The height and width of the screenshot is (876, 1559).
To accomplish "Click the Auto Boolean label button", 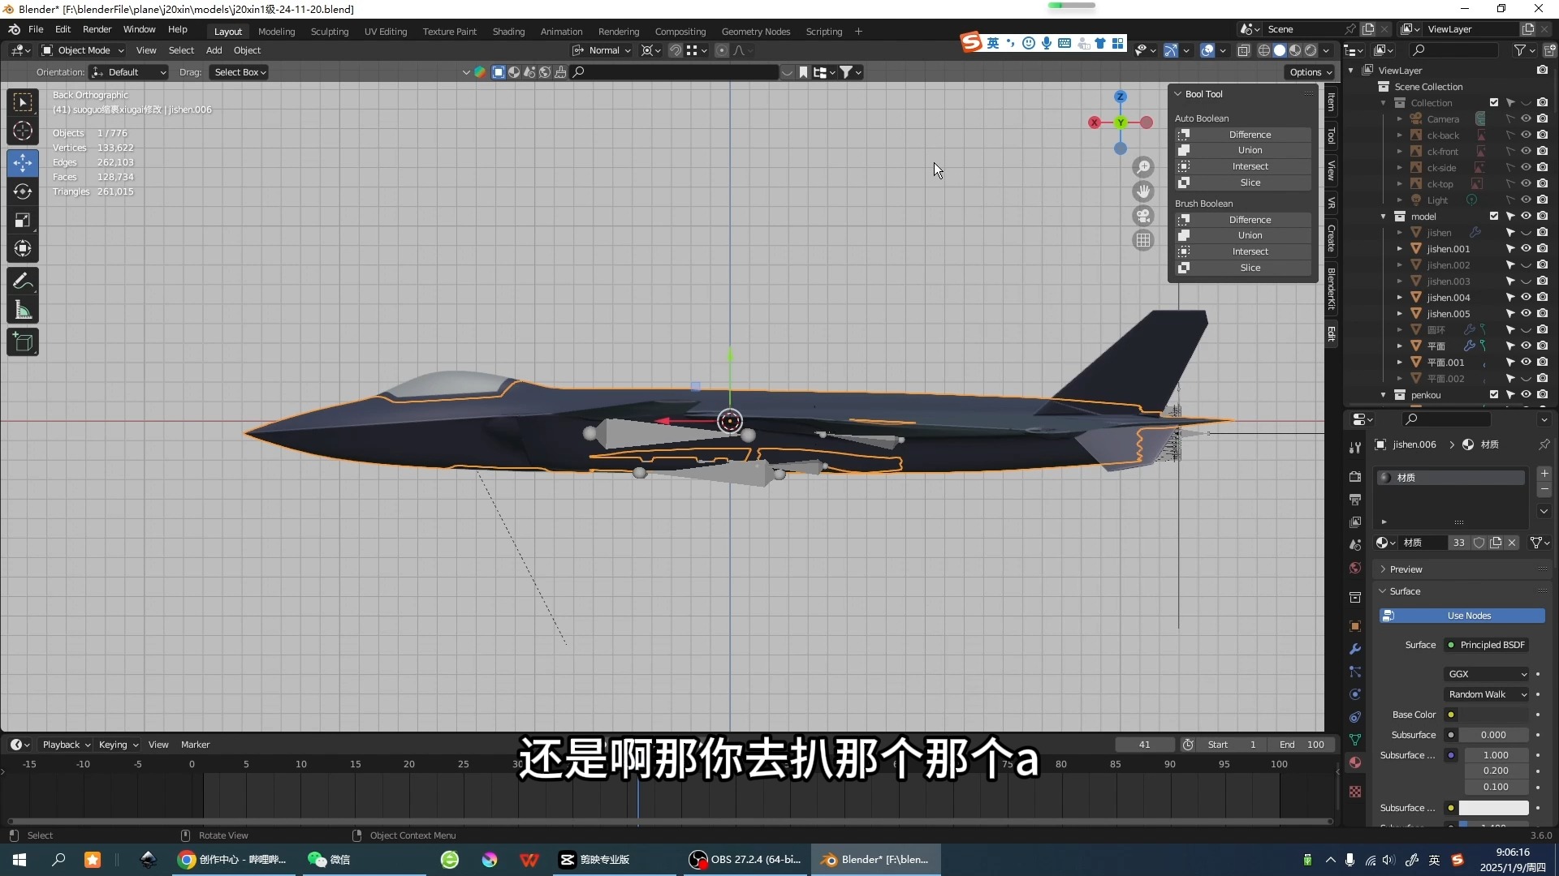I will [1202, 118].
